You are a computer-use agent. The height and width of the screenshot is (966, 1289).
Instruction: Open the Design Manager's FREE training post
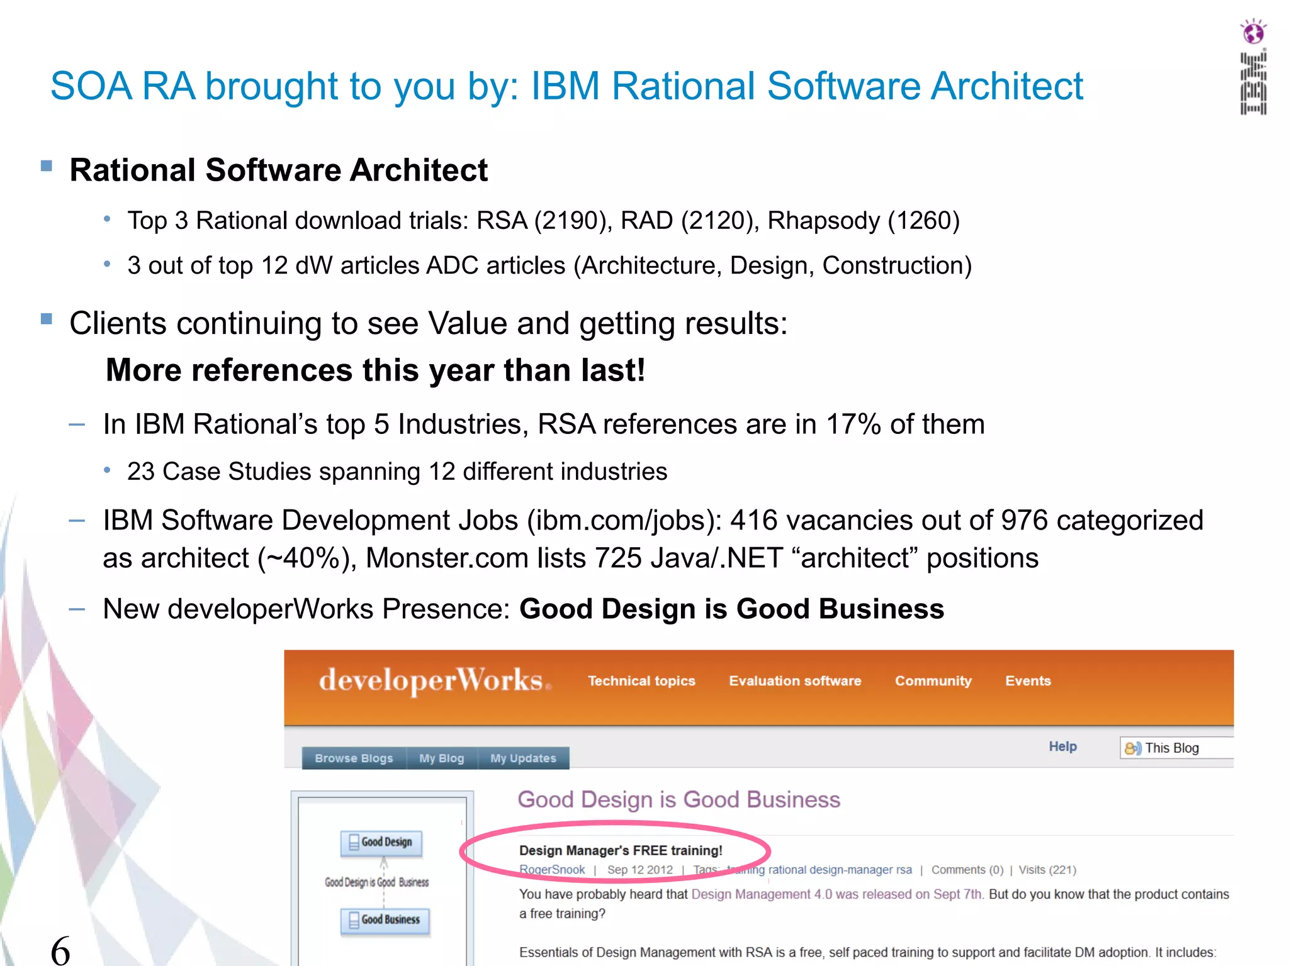click(621, 850)
